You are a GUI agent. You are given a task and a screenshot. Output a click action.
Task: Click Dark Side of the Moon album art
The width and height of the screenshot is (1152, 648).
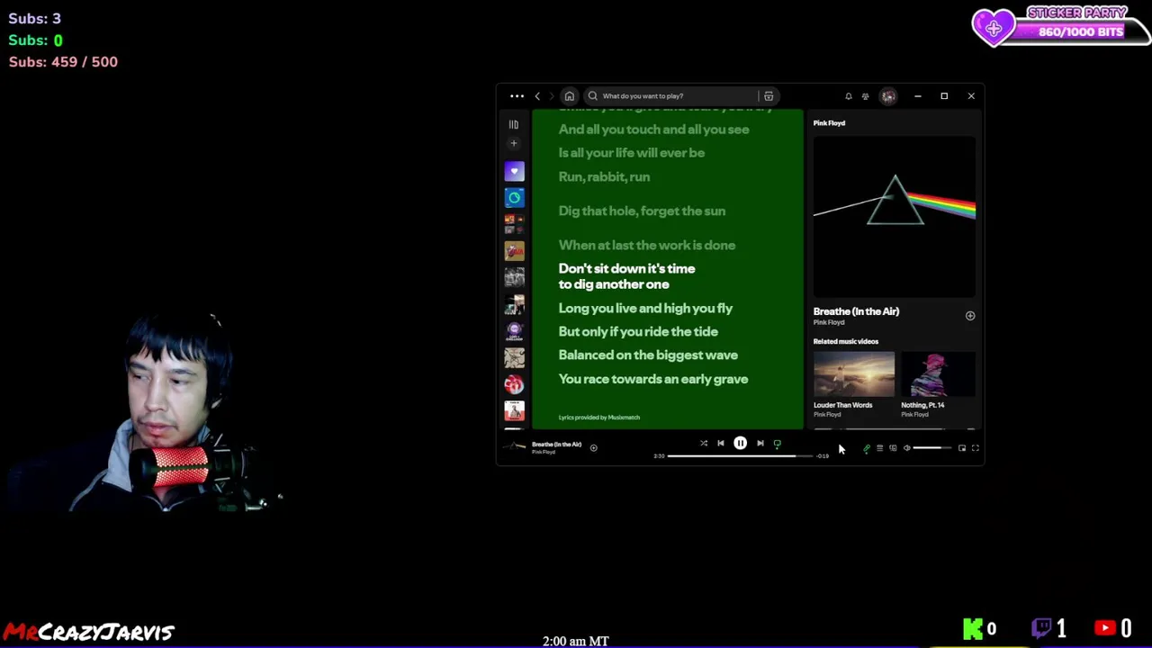tap(894, 217)
